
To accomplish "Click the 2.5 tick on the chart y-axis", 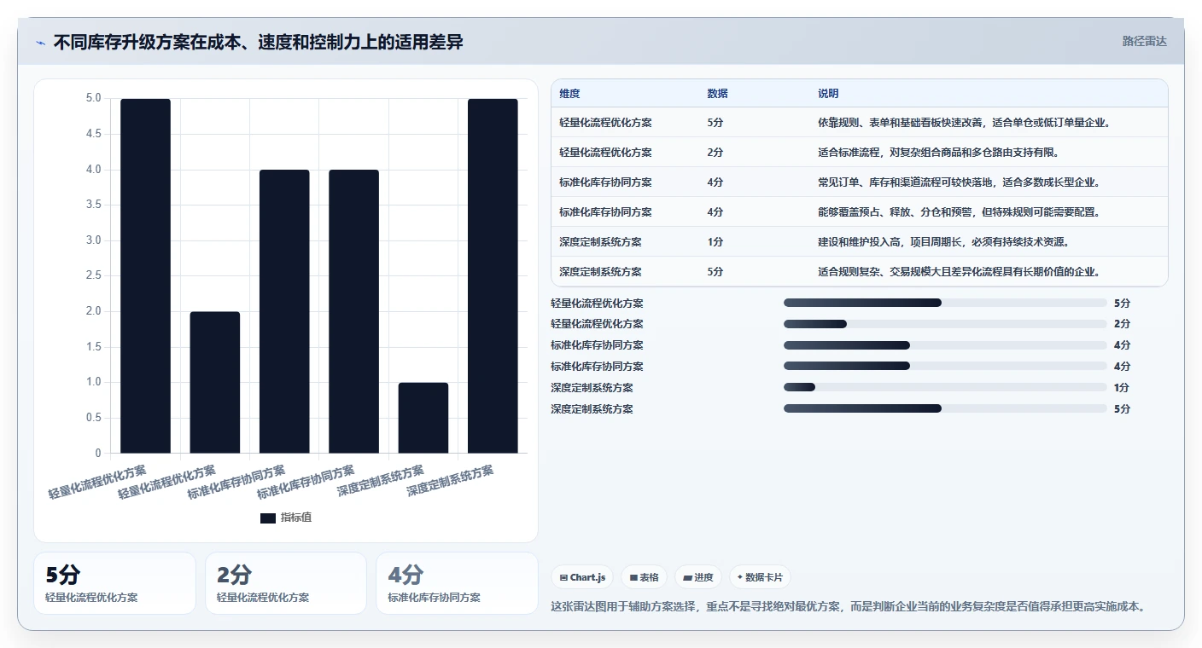I will click(x=93, y=276).
